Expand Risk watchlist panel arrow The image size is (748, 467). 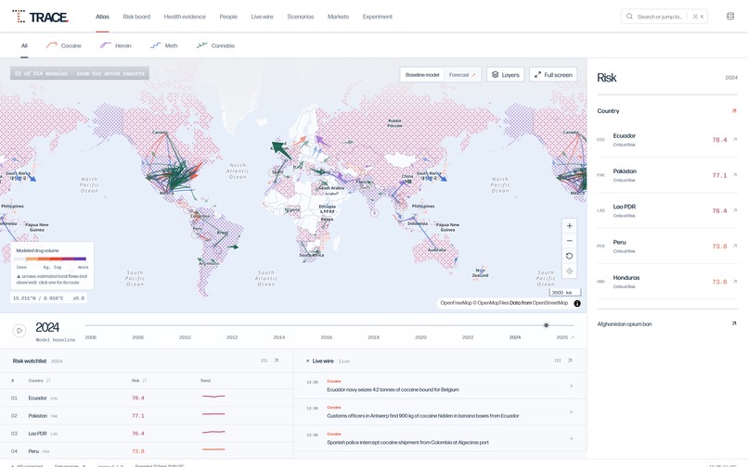pos(277,360)
